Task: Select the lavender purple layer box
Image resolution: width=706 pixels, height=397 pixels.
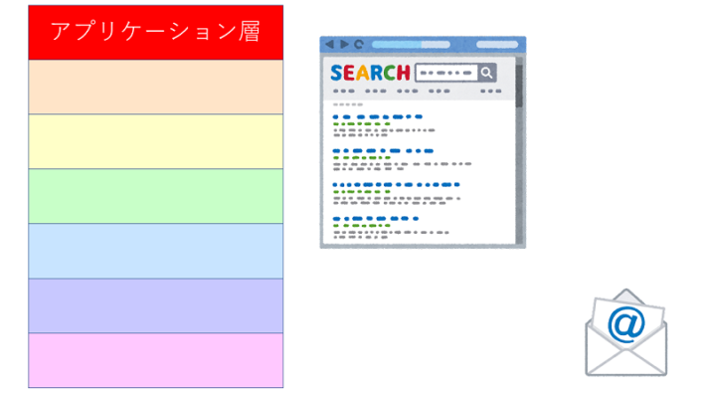Action: pyautogui.click(x=156, y=306)
